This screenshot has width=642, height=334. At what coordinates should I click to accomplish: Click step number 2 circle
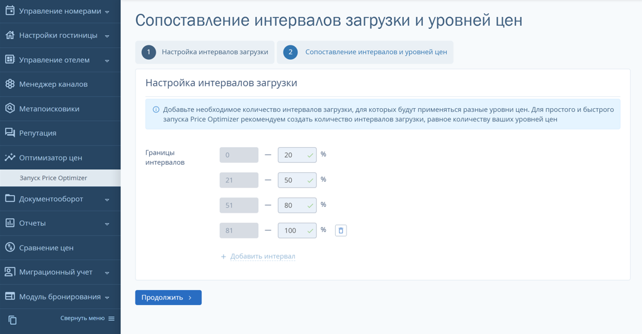290,52
